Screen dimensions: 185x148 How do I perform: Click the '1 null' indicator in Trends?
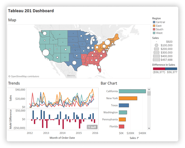[x=92, y=127]
